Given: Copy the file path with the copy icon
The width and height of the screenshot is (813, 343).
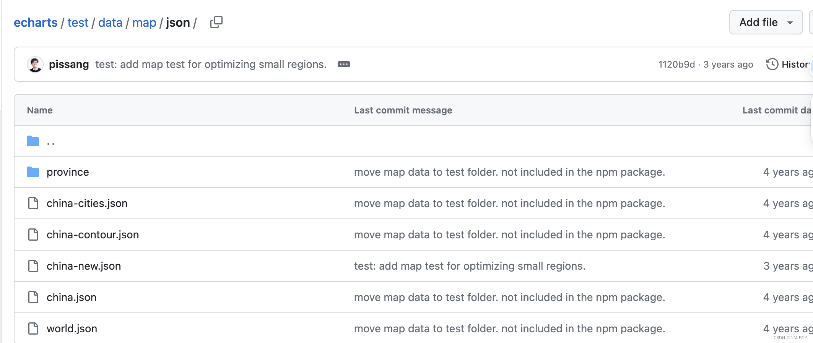Looking at the screenshot, I should coord(216,23).
